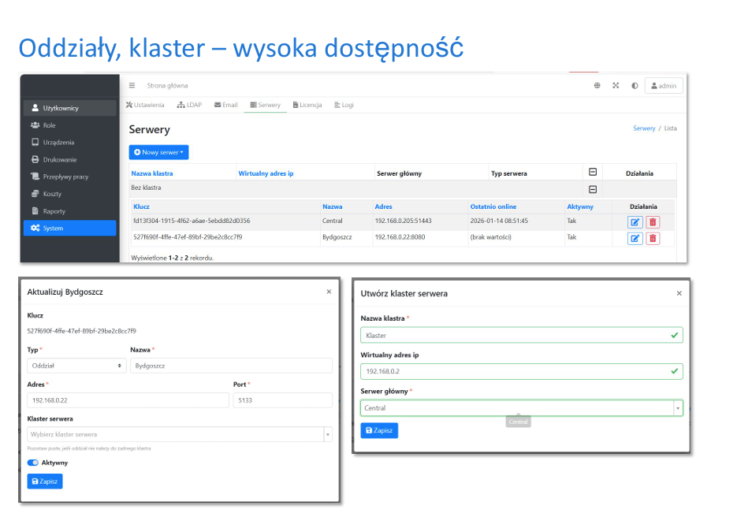The width and height of the screenshot is (752, 513).
Task: Click the globe language icon
Action: [x=597, y=85]
